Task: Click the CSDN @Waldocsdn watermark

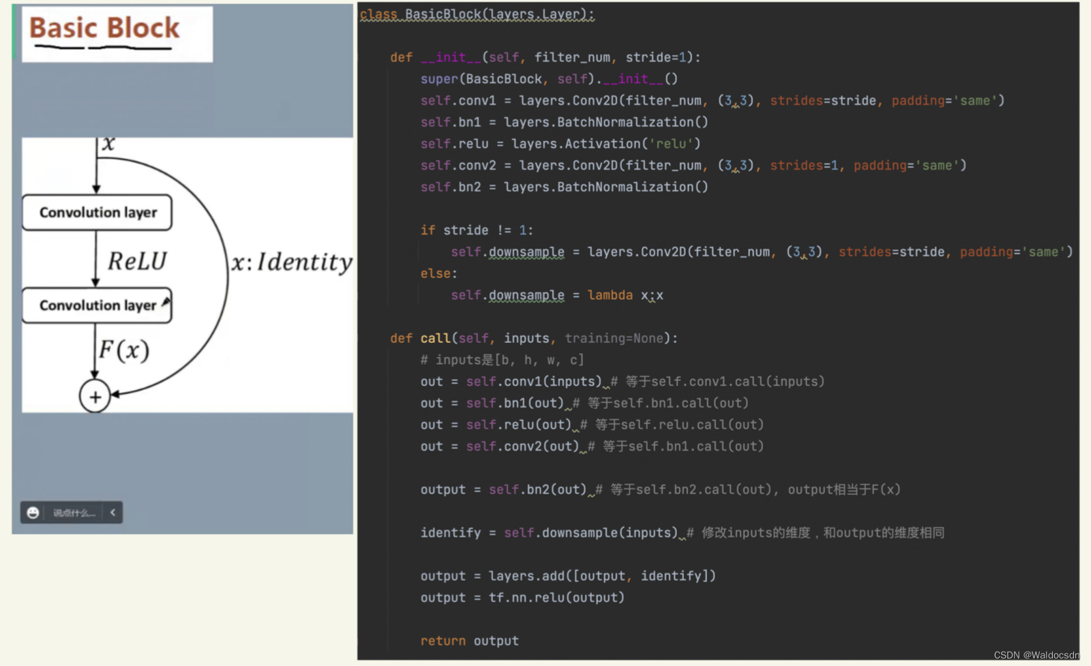Action: tap(1035, 654)
